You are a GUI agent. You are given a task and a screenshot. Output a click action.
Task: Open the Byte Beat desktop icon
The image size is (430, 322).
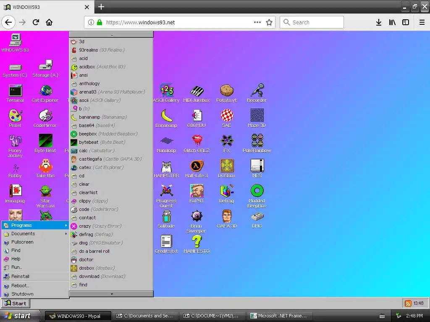tap(45, 143)
